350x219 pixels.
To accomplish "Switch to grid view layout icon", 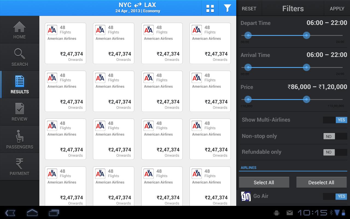I will [210, 8].
